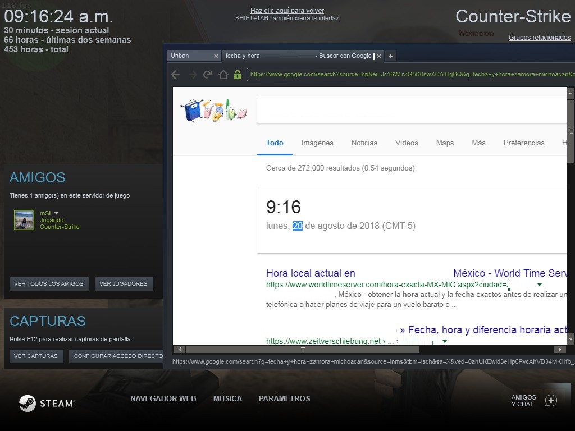The width and height of the screenshot is (575, 431).
Task: Click the page scroll-down arrow
Action: click(x=571, y=340)
